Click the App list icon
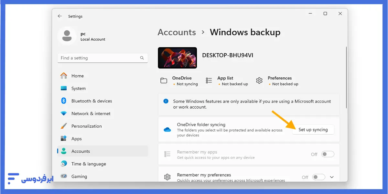388x194 pixels. pyautogui.click(x=209, y=81)
